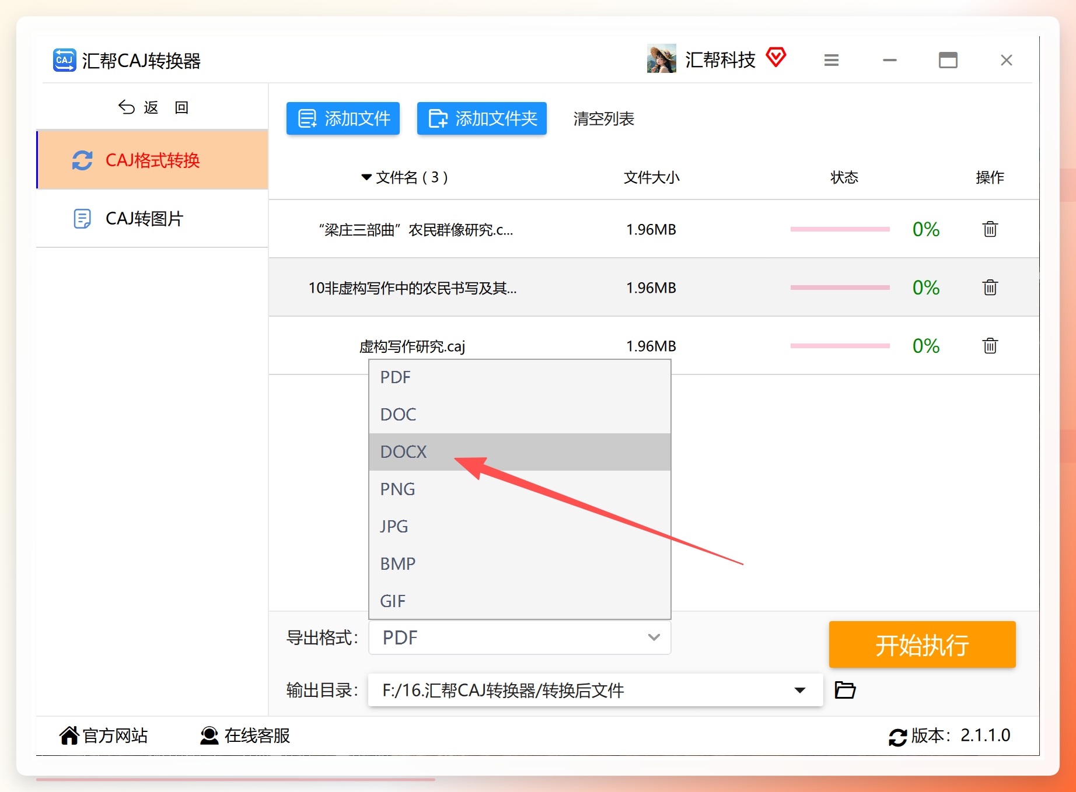Expand the 输出目录 path dropdown
The height and width of the screenshot is (792, 1076).
[x=800, y=690]
